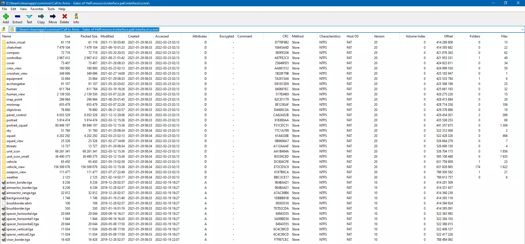Select the crew_view folder name
This screenshot has width=525, height=244.
click(14, 68)
